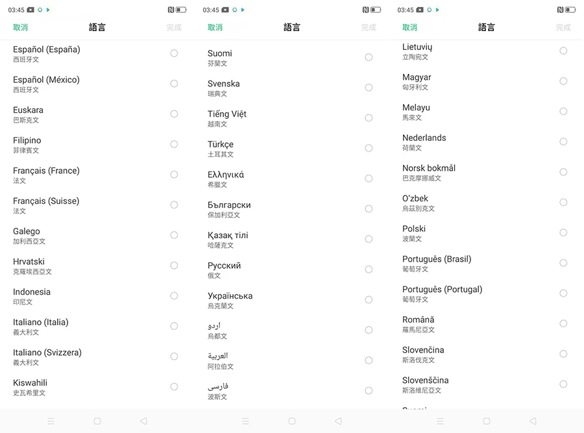Tap the Українська language entry
This screenshot has width=584, height=433.
point(230,300)
